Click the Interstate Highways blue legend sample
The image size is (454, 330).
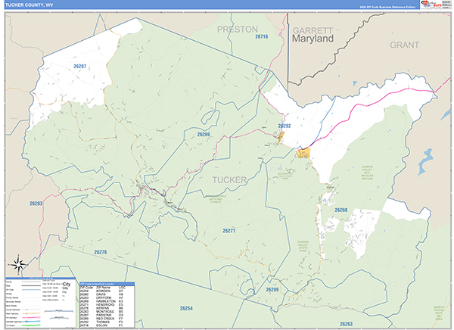tap(31, 322)
